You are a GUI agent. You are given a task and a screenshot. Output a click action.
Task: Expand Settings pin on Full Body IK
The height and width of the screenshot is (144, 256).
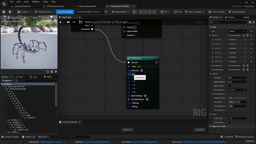coord(131,103)
